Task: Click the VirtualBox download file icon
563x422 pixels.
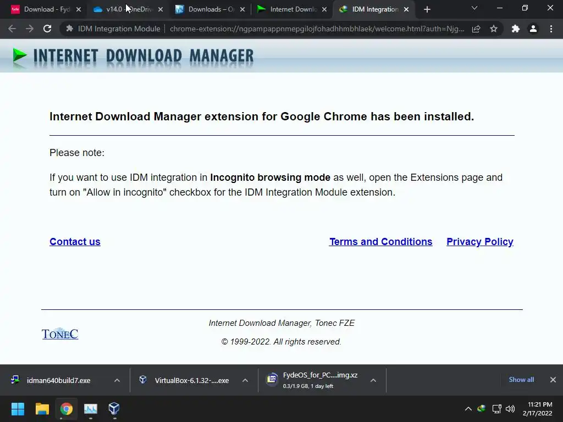Action: click(143, 380)
